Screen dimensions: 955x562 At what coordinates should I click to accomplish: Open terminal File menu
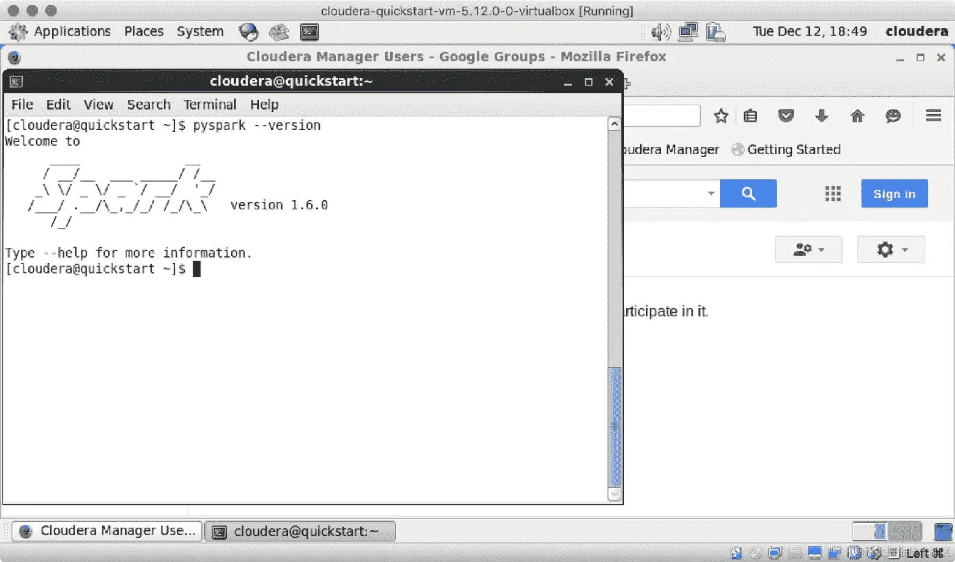pyautogui.click(x=22, y=104)
